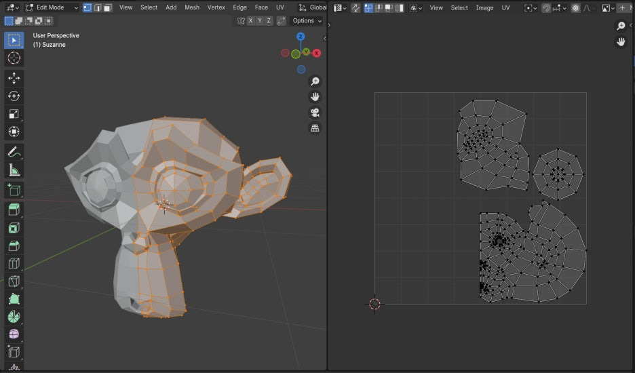The image size is (635, 373).
Task: Expand the 3D viewport sidebar arrow
Action: 324,39
